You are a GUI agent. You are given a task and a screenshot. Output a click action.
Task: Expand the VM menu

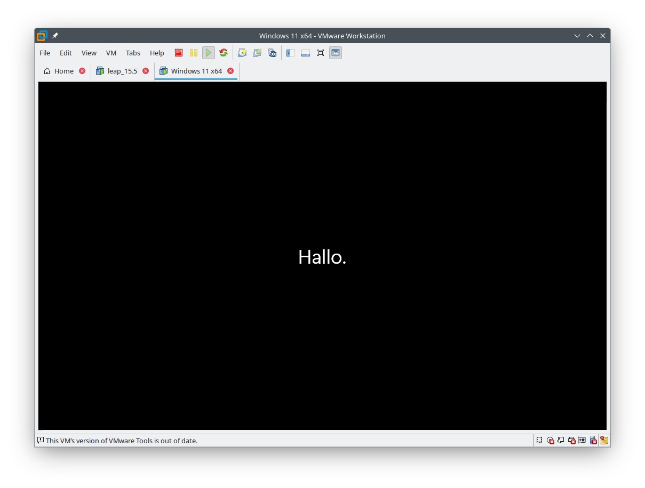tap(111, 53)
